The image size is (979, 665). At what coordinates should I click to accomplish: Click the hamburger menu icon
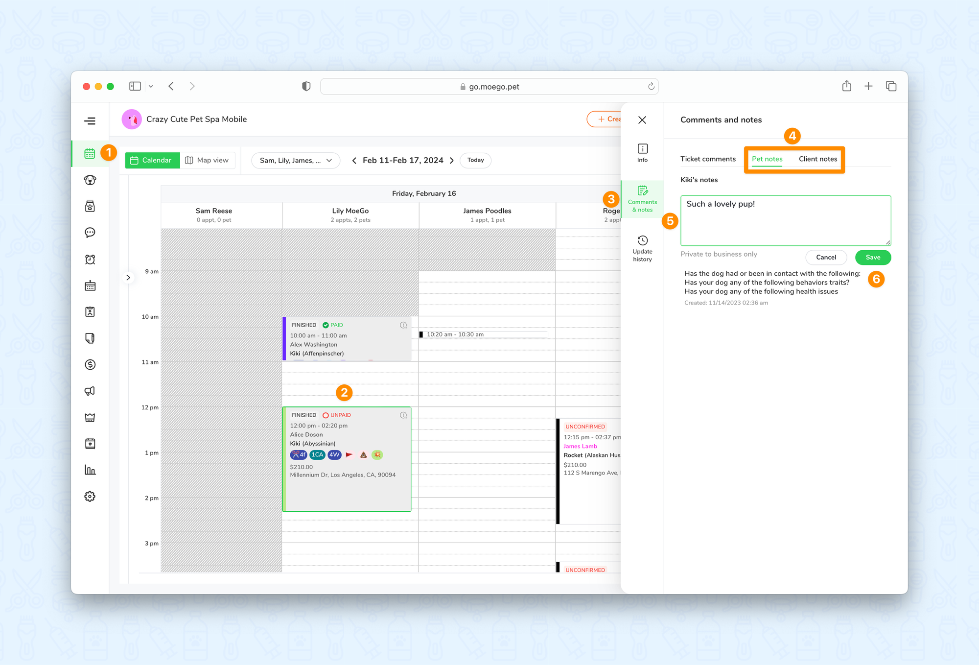coord(90,121)
